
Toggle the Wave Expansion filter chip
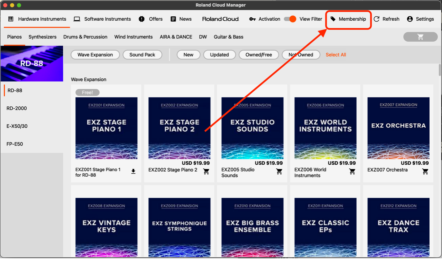[x=95, y=55]
